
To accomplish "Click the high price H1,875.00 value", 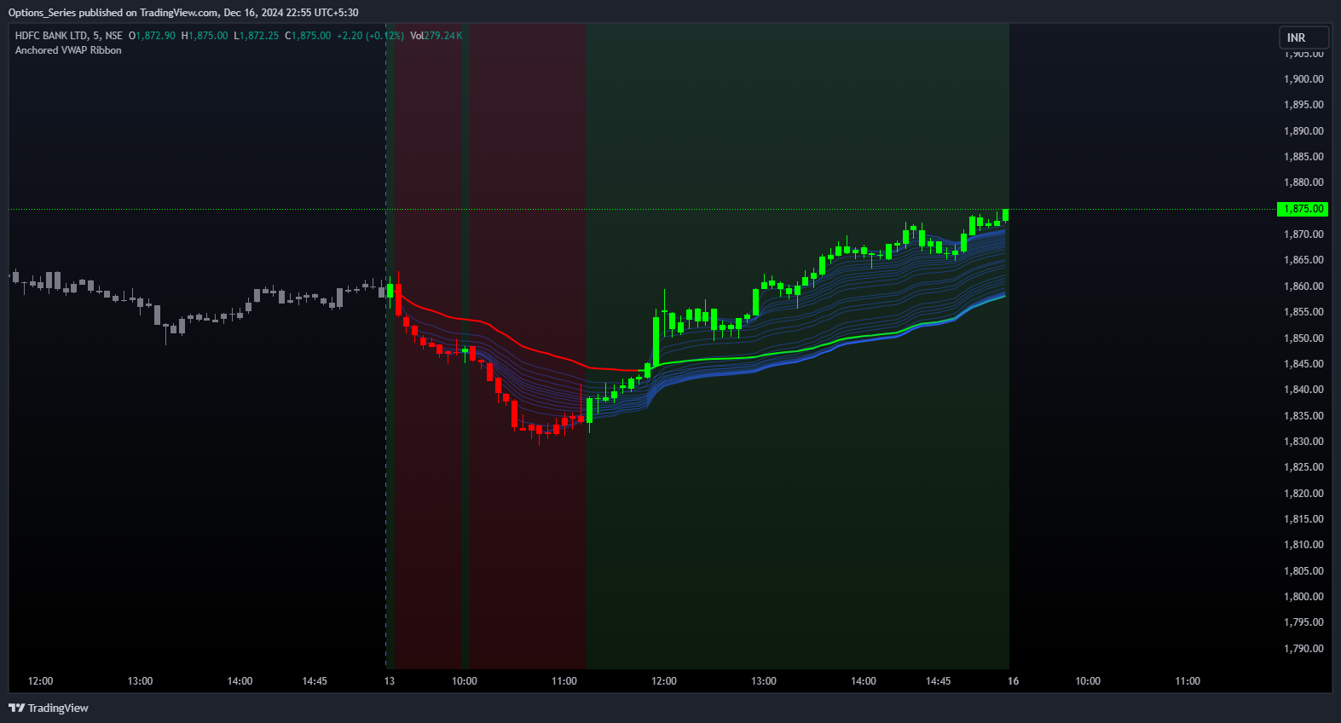I will point(205,36).
